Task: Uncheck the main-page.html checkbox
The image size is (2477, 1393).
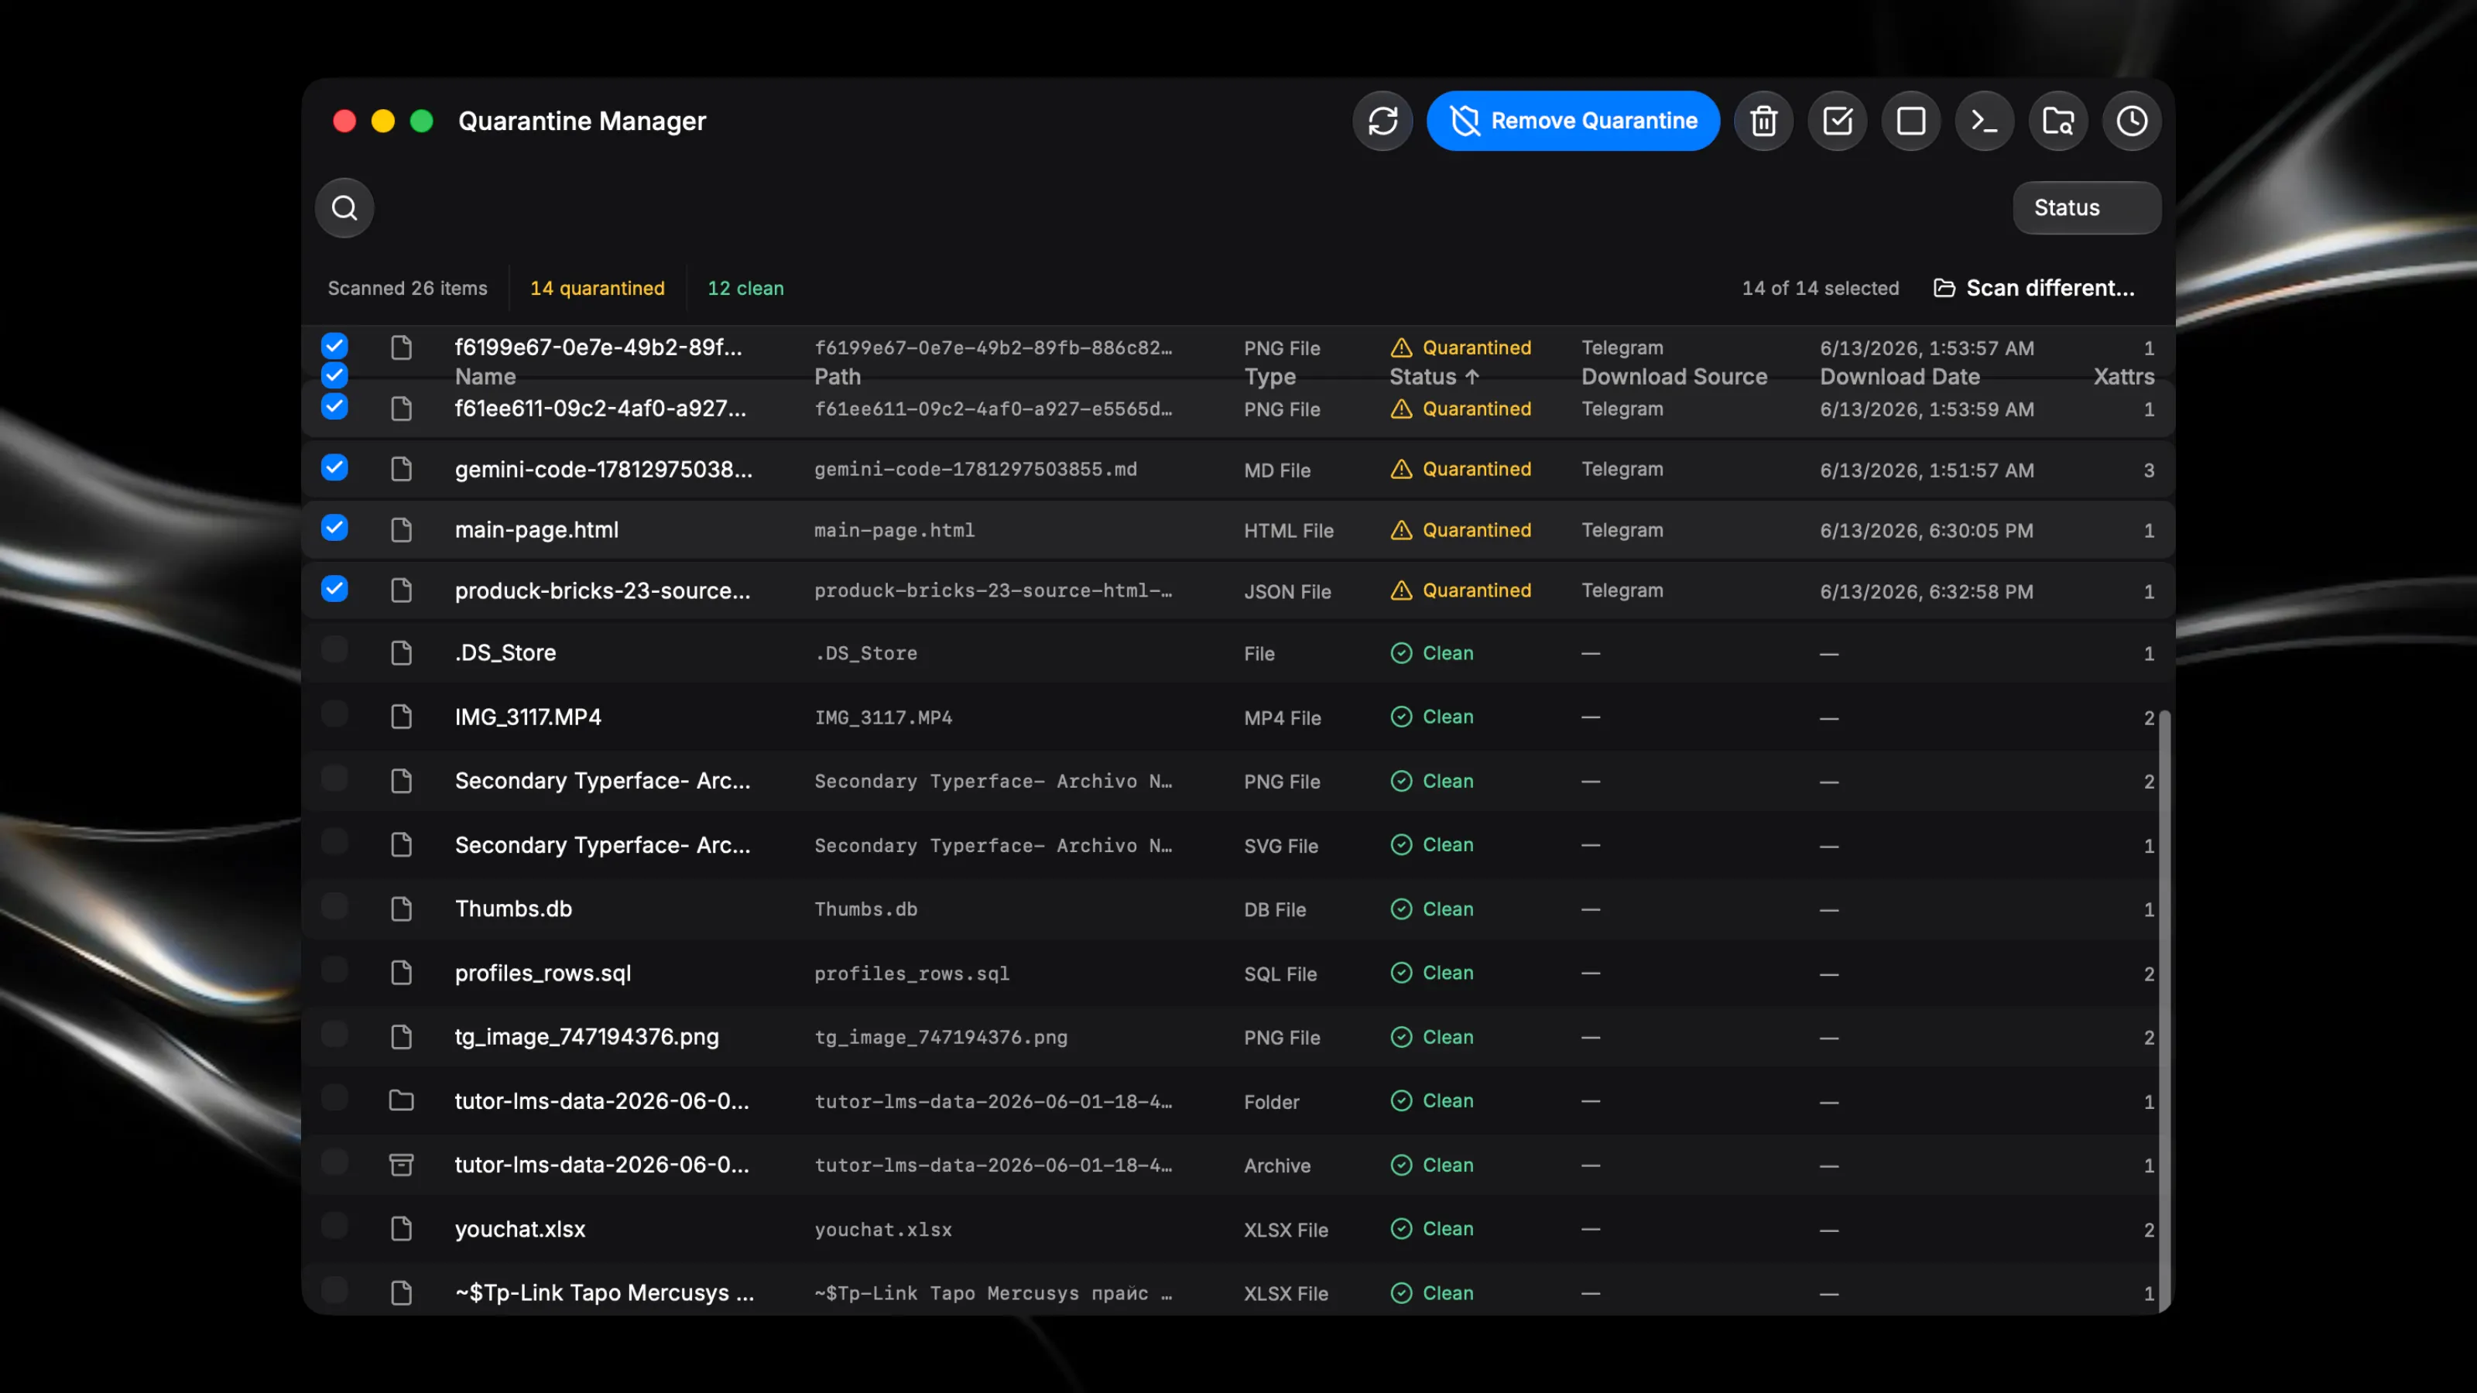Action: [x=334, y=528]
